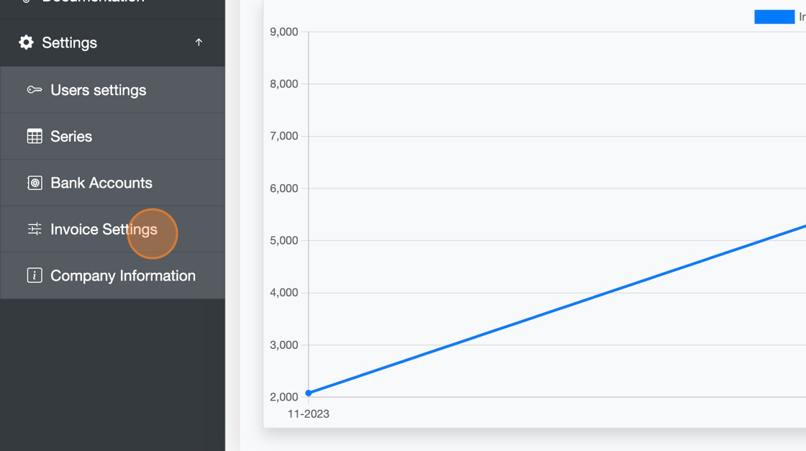Viewport: 806px width, 451px height.
Task: Click the 11-2023 x-axis label
Action: [x=308, y=414]
